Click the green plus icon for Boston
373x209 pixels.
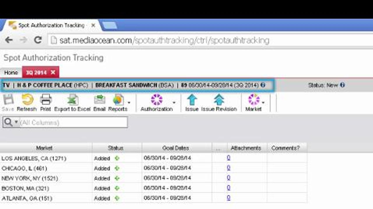click(x=117, y=188)
